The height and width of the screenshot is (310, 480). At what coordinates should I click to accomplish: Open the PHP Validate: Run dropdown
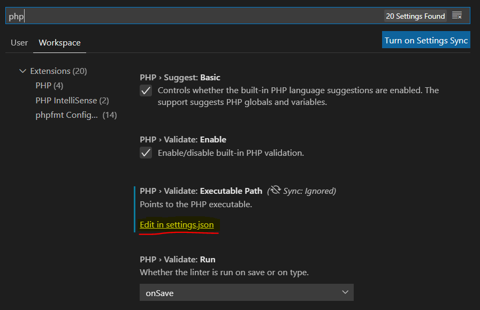coord(246,292)
